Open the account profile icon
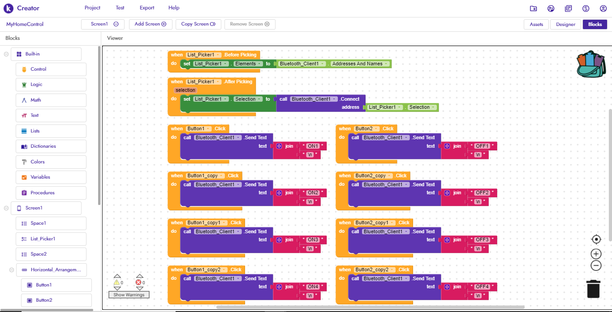This screenshot has width=612, height=312. (603, 9)
